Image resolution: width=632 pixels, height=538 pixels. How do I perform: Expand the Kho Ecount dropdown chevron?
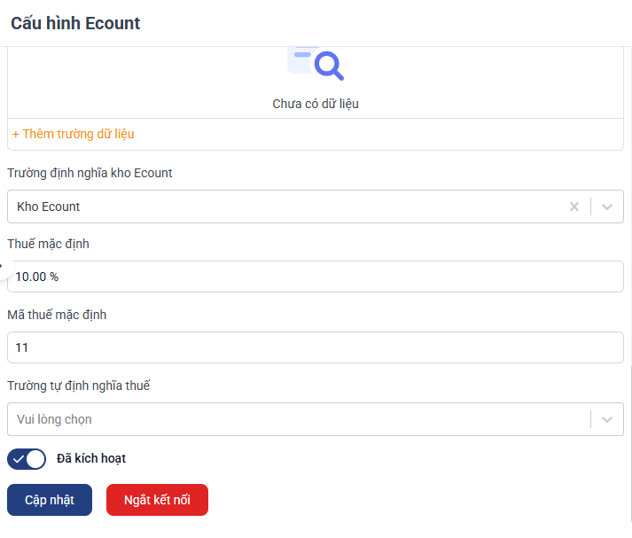(x=607, y=207)
